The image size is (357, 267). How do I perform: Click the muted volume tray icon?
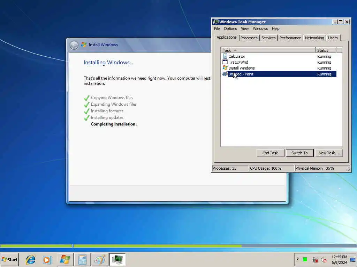point(324,259)
